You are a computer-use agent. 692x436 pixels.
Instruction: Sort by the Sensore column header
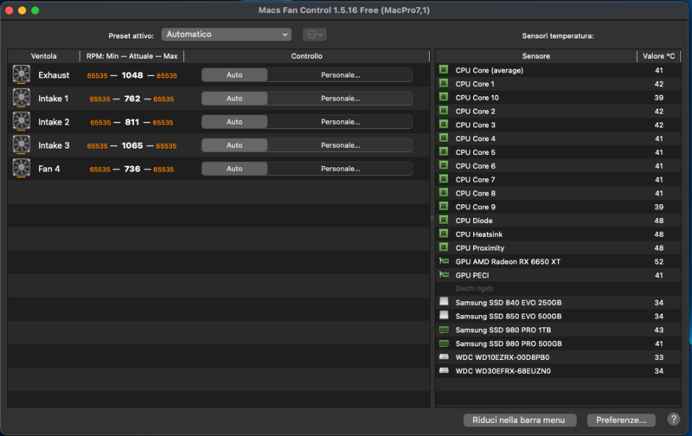(535, 56)
